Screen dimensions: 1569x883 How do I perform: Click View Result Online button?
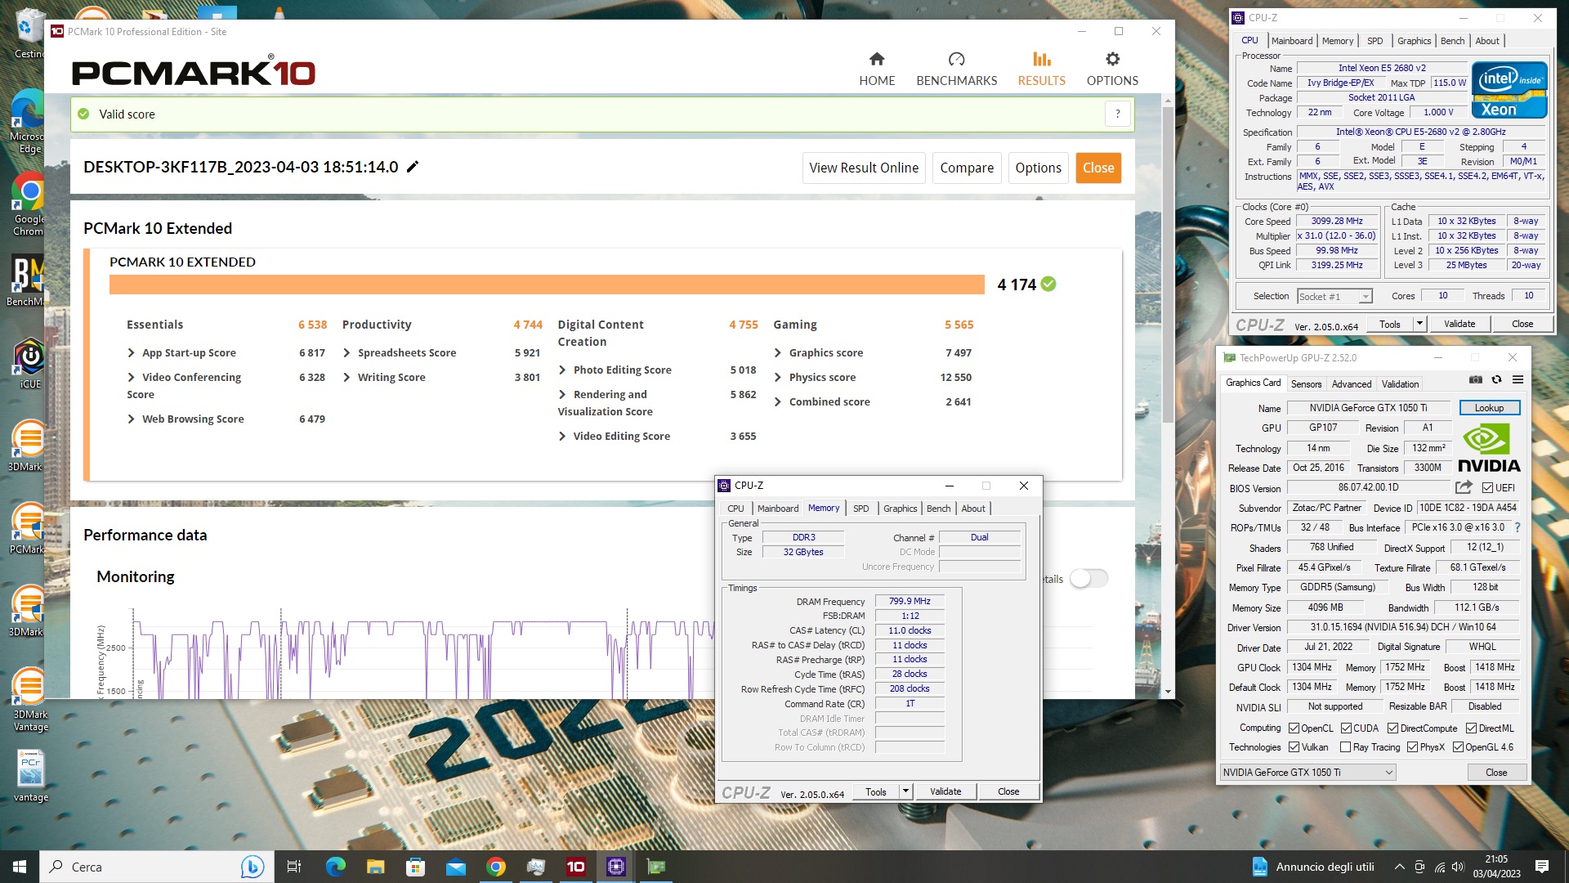coord(864,168)
